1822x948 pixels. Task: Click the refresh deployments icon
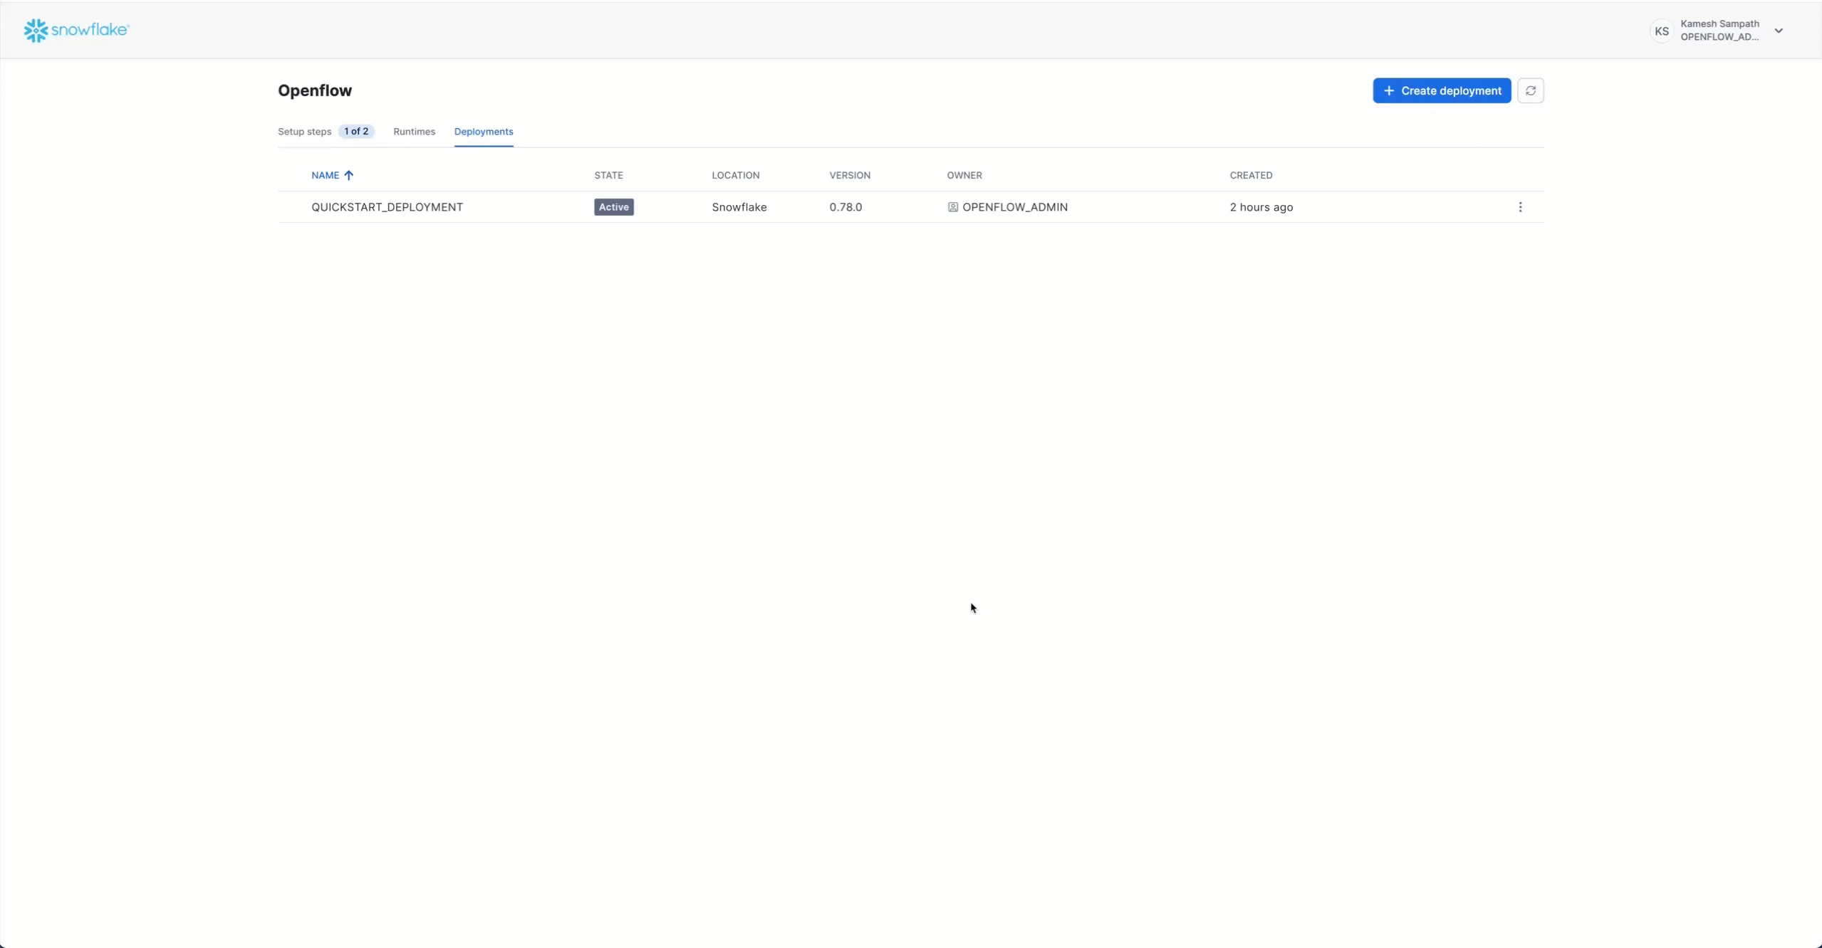point(1530,90)
